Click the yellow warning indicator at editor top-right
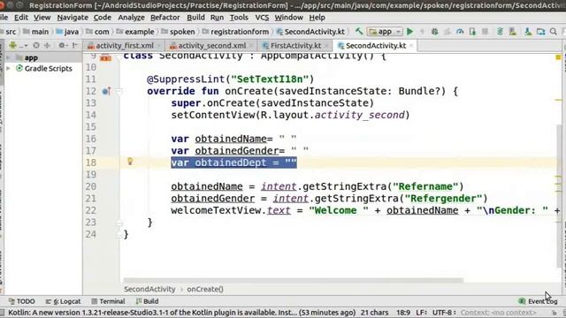The width and height of the screenshot is (566, 318). coord(558,57)
